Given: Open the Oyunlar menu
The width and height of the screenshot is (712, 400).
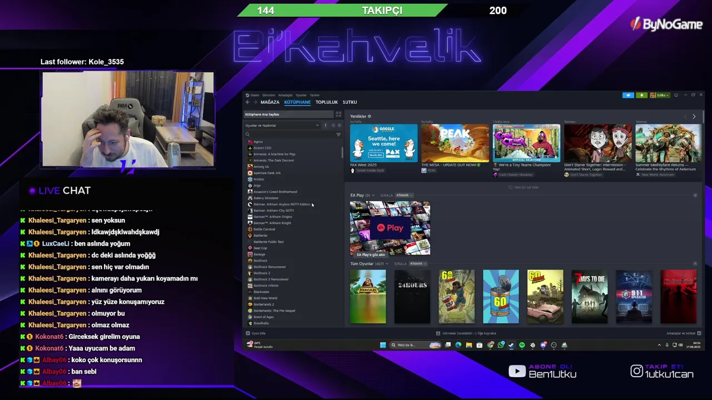Looking at the screenshot, I should click(x=301, y=95).
